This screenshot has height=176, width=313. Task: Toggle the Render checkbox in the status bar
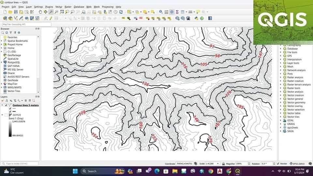point(278,164)
